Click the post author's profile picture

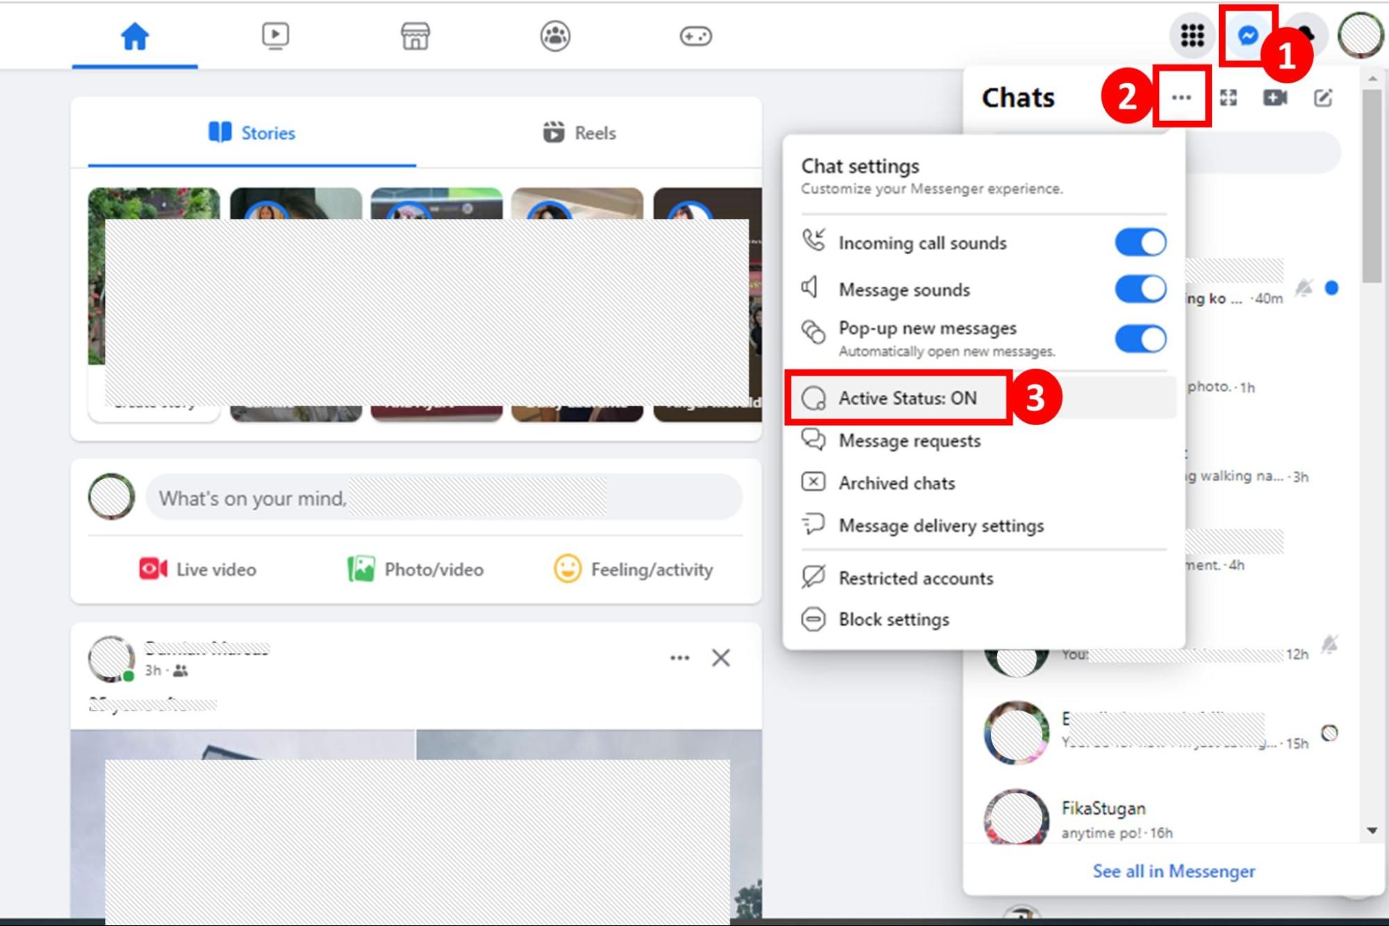[x=111, y=659]
